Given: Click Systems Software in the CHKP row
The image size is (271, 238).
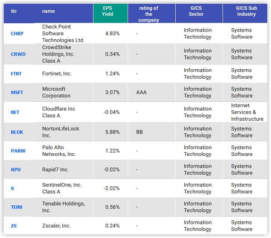Looking at the screenshot, I should 242,33.
